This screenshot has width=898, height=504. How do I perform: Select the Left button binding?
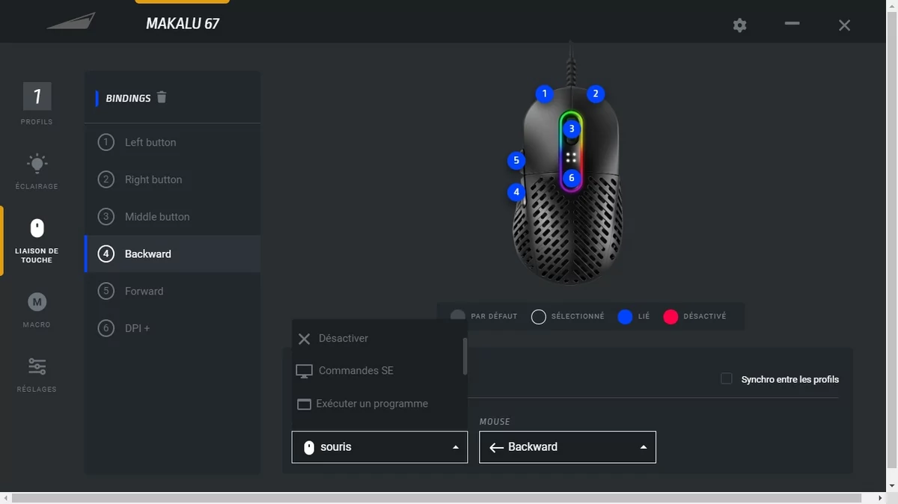click(173, 142)
